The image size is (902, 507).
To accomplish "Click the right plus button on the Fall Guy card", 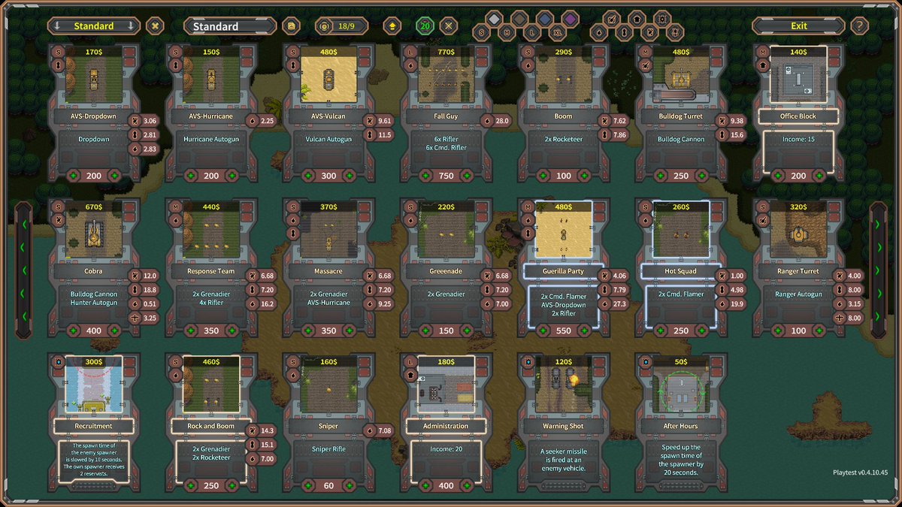I will tap(466, 175).
